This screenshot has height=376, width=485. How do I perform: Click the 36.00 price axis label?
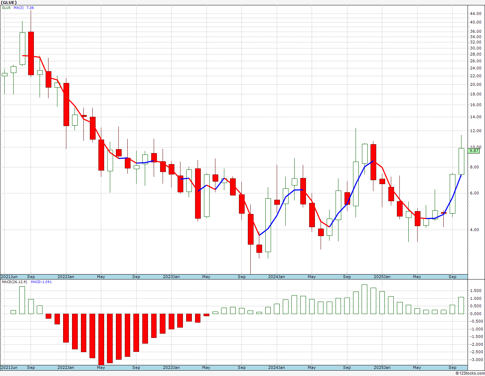[475, 31]
